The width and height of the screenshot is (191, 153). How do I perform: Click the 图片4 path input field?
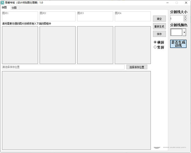[x=132, y=16]
